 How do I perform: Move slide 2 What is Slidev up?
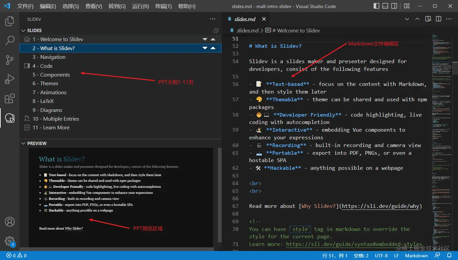coord(213,48)
